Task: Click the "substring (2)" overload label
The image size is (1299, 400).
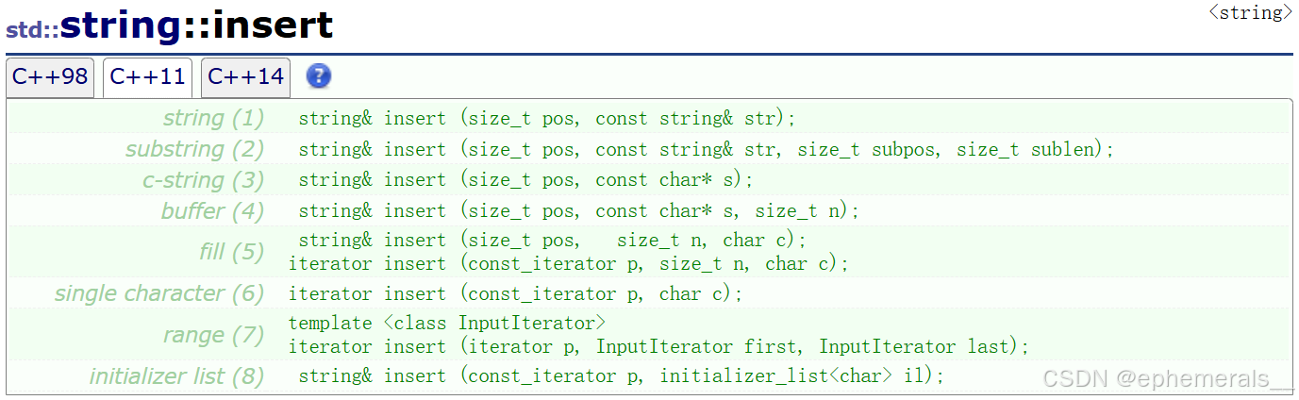Action: [194, 149]
